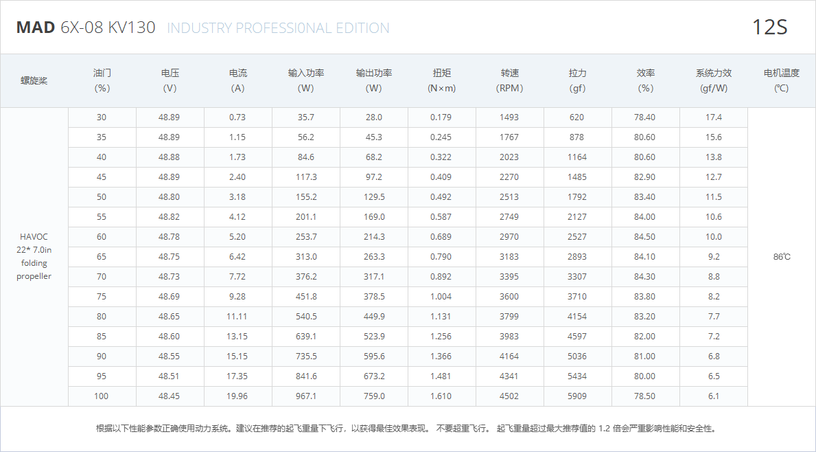The width and height of the screenshot is (816, 452).
Task: Click thrust value 5036
Action: [577, 357]
